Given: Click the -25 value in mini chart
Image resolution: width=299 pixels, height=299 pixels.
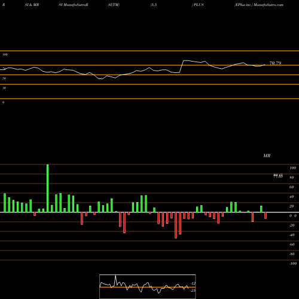Looking at the screenshot, I should point(193,291).
